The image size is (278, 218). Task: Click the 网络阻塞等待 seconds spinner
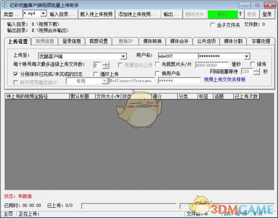click(x=257, y=72)
